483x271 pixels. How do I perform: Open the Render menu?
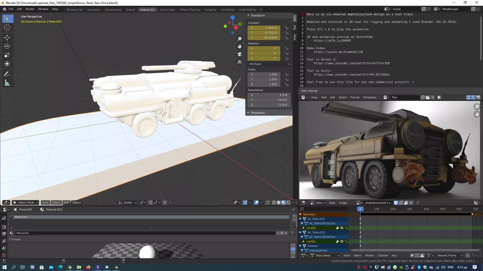tap(30, 9)
